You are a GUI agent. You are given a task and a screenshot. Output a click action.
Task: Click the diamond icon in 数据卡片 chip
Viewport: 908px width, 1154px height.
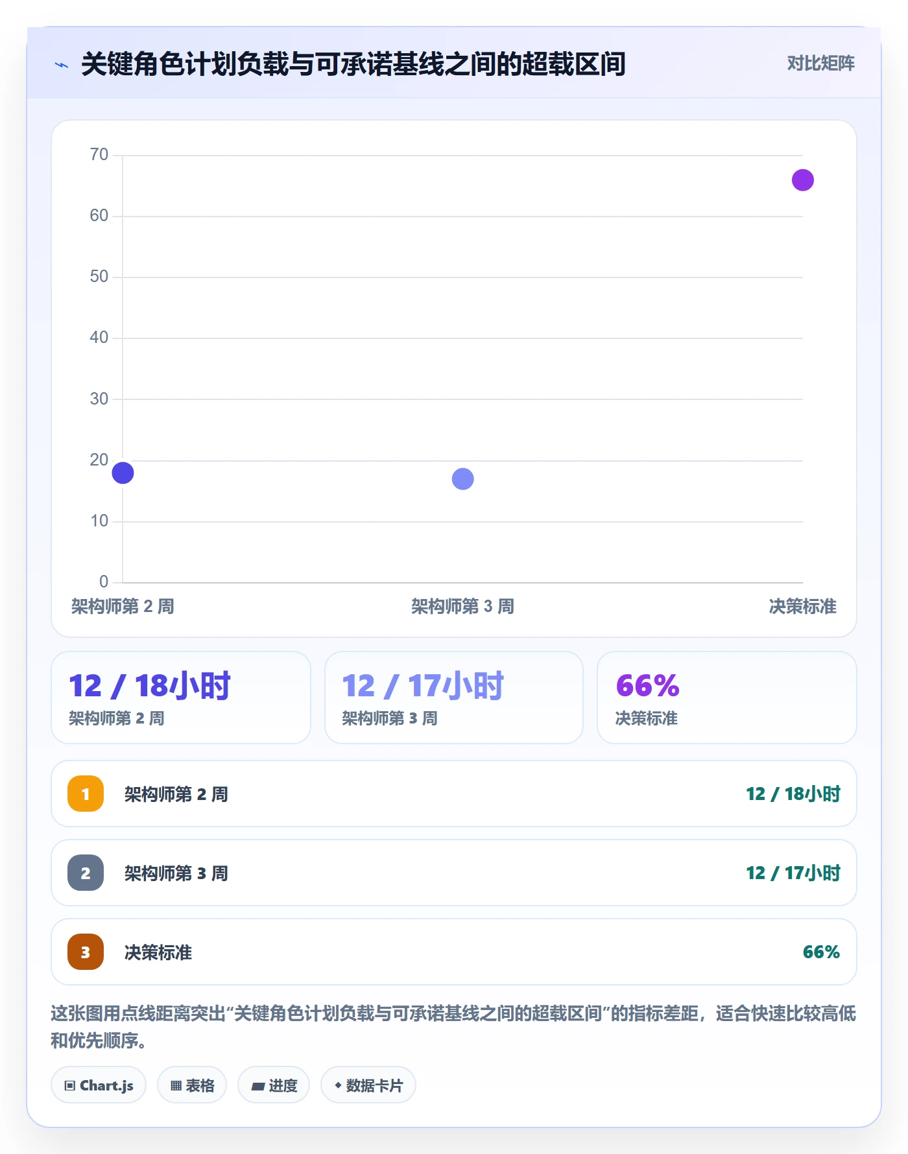(338, 1085)
